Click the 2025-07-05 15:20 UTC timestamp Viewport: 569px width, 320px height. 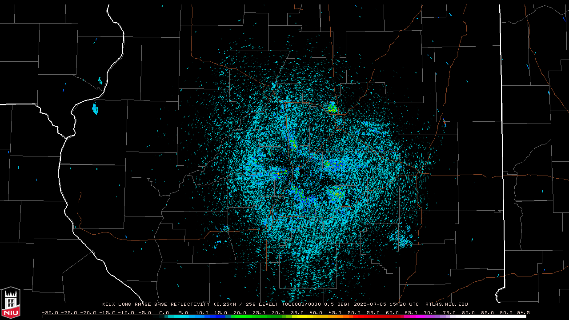[x=386, y=304]
